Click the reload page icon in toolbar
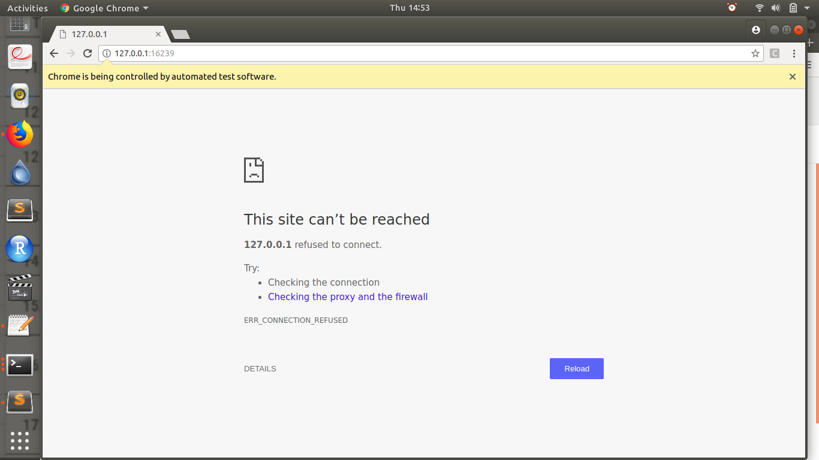The image size is (819, 460). 88,53
